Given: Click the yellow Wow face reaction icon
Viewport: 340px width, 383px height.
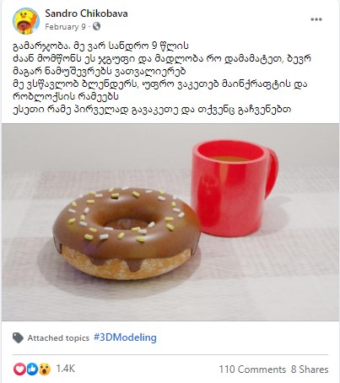Looking at the screenshot, I should click(45, 369).
